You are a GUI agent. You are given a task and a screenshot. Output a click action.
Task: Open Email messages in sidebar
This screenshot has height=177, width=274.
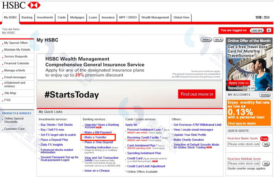pyautogui.click(x=15, y=77)
